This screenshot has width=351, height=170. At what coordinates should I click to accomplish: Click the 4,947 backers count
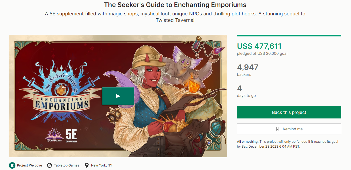[x=247, y=67]
